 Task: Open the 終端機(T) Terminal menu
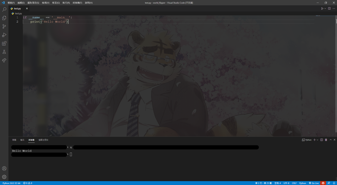tap(77, 3)
